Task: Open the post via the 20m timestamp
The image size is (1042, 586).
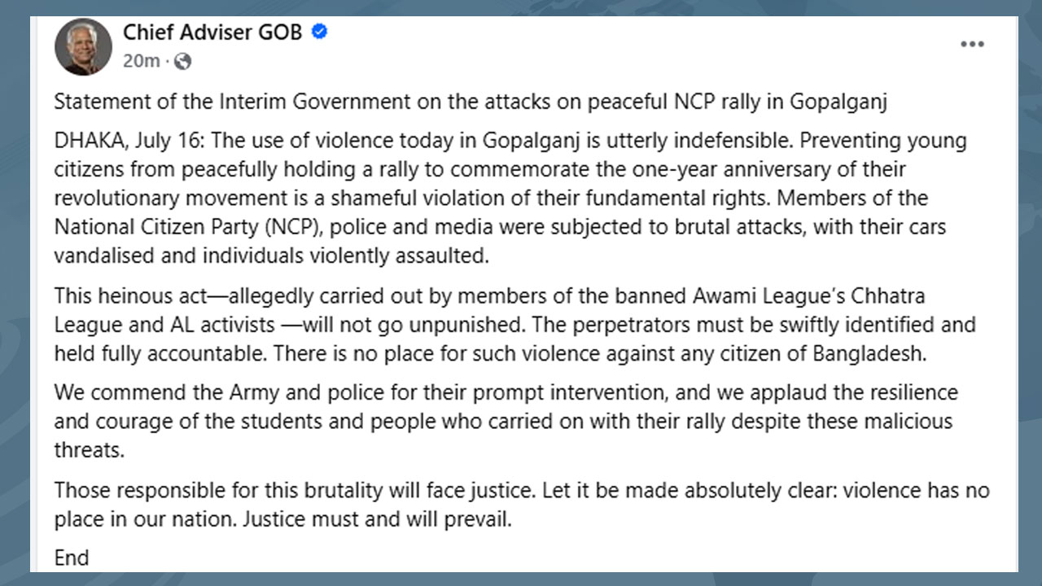Action: [141, 61]
